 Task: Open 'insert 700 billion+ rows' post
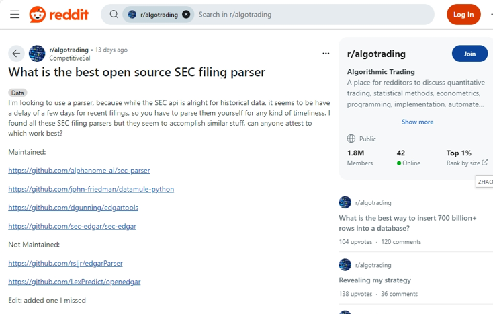click(408, 223)
